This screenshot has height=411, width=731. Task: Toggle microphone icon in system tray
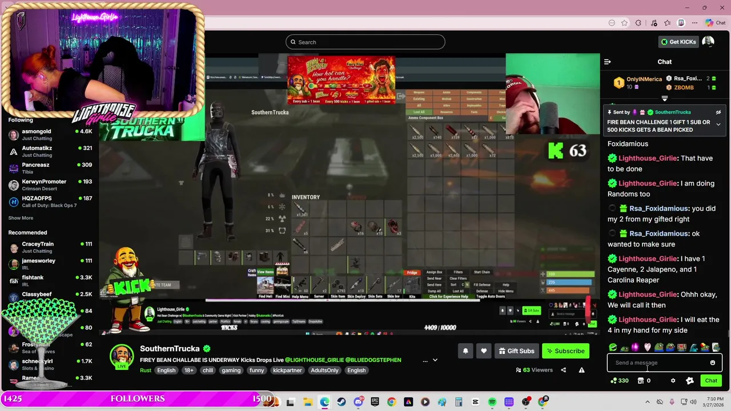point(672,402)
